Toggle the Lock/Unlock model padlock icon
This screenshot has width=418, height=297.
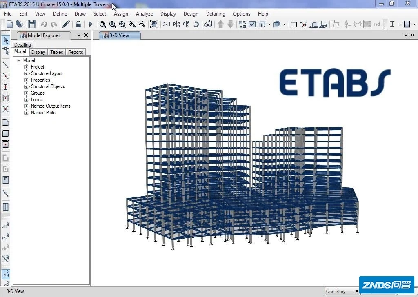click(x=78, y=24)
